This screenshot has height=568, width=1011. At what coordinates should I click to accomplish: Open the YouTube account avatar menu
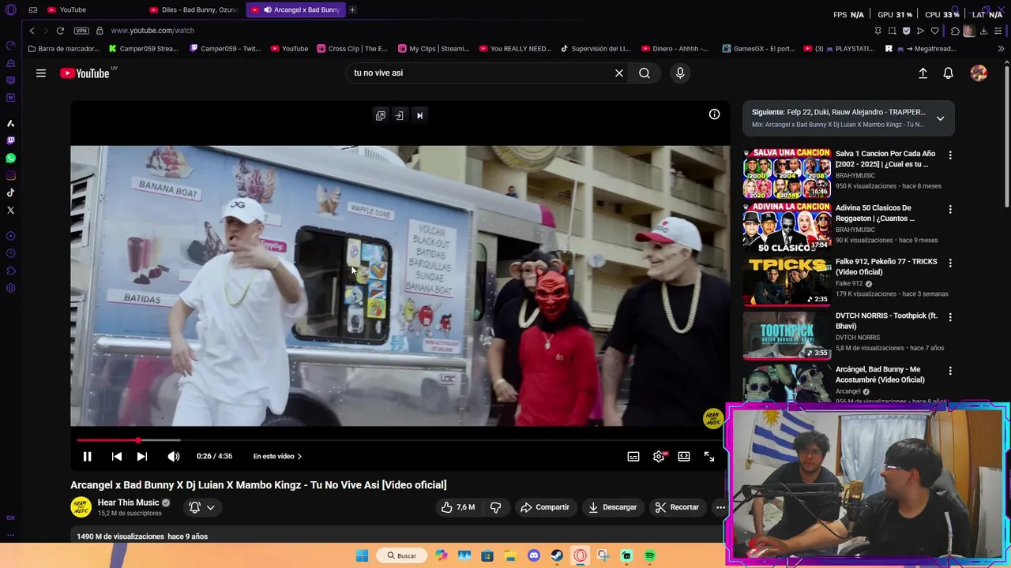tap(979, 73)
